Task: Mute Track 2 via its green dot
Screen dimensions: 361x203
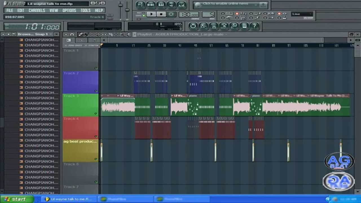Action: pos(96,91)
